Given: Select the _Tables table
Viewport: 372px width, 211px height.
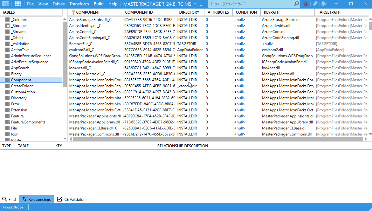Looking at the screenshot, I should pos(17,38).
